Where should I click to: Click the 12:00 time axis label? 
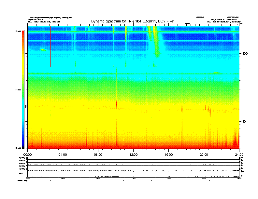point(134,155)
